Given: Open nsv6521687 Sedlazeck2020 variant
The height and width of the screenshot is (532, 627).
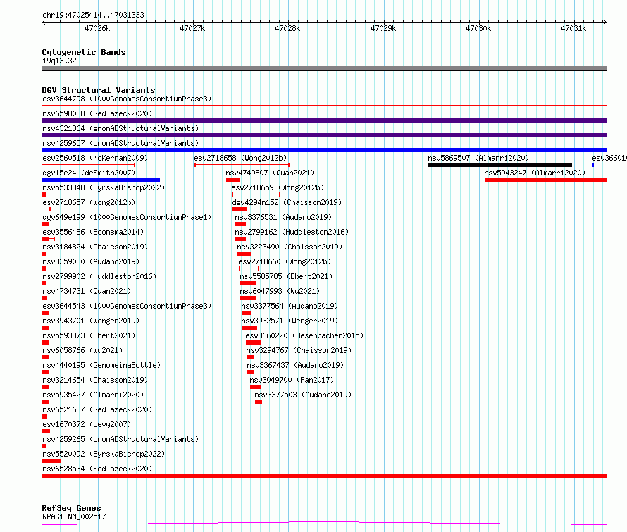Looking at the screenshot, I should [97, 409].
